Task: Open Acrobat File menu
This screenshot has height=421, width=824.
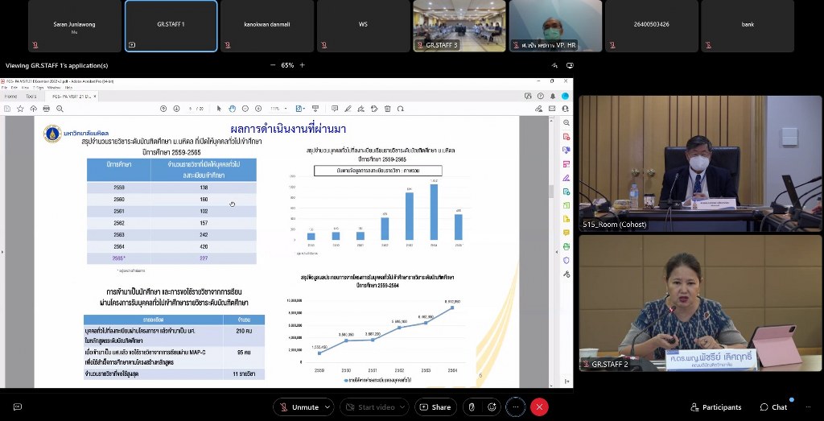Action: click(4, 87)
